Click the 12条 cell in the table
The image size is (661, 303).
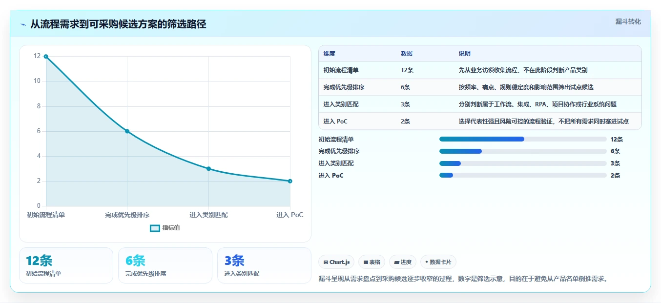pos(407,70)
